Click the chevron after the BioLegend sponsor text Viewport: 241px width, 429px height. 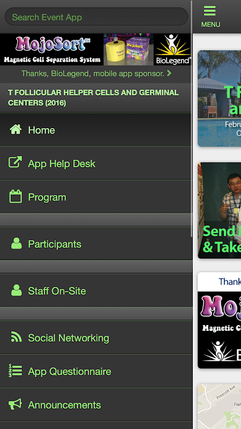pyautogui.click(x=169, y=73)
